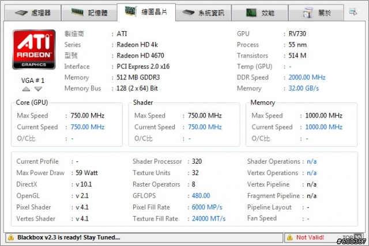This screenshot has height=246, width=369.
Task: Click the ATI Radeon Graphics logo
Action: click(34, 50)
